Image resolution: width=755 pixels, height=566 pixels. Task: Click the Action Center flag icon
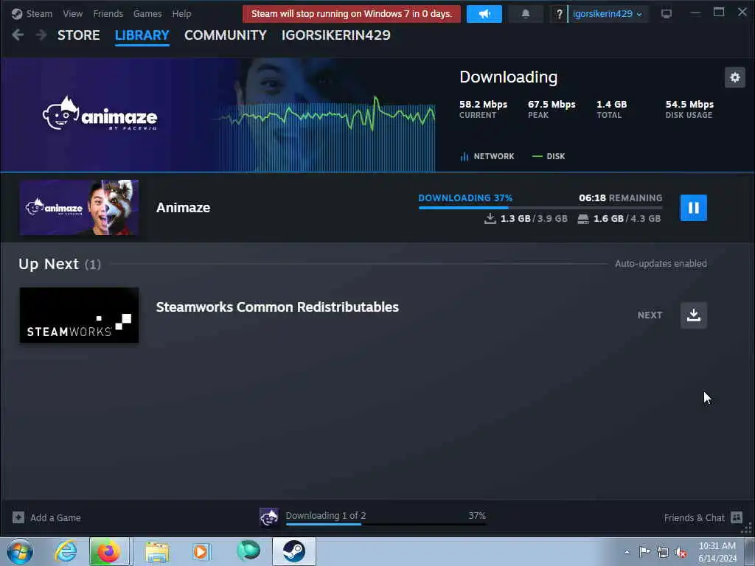pyautogui.click(x=644, y=551)
